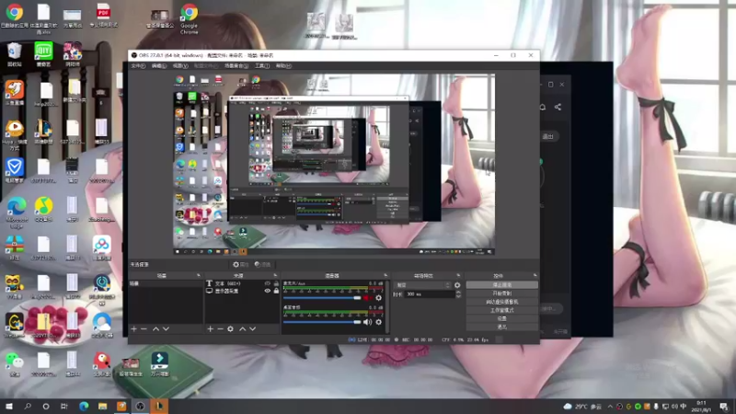
Task: Click the Desktop Audio volume slider
Action: (322, 322)
